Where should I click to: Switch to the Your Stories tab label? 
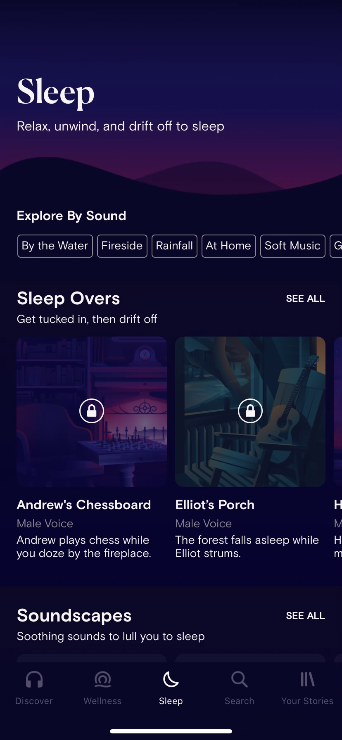point(307,701)
